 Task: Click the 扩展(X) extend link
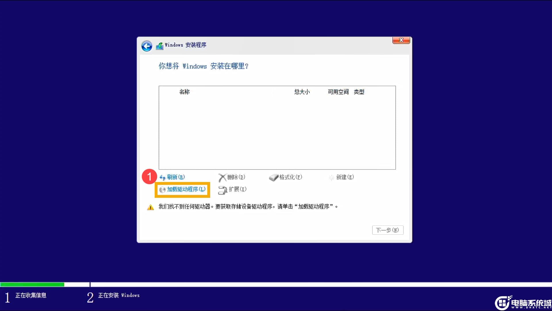237,189
